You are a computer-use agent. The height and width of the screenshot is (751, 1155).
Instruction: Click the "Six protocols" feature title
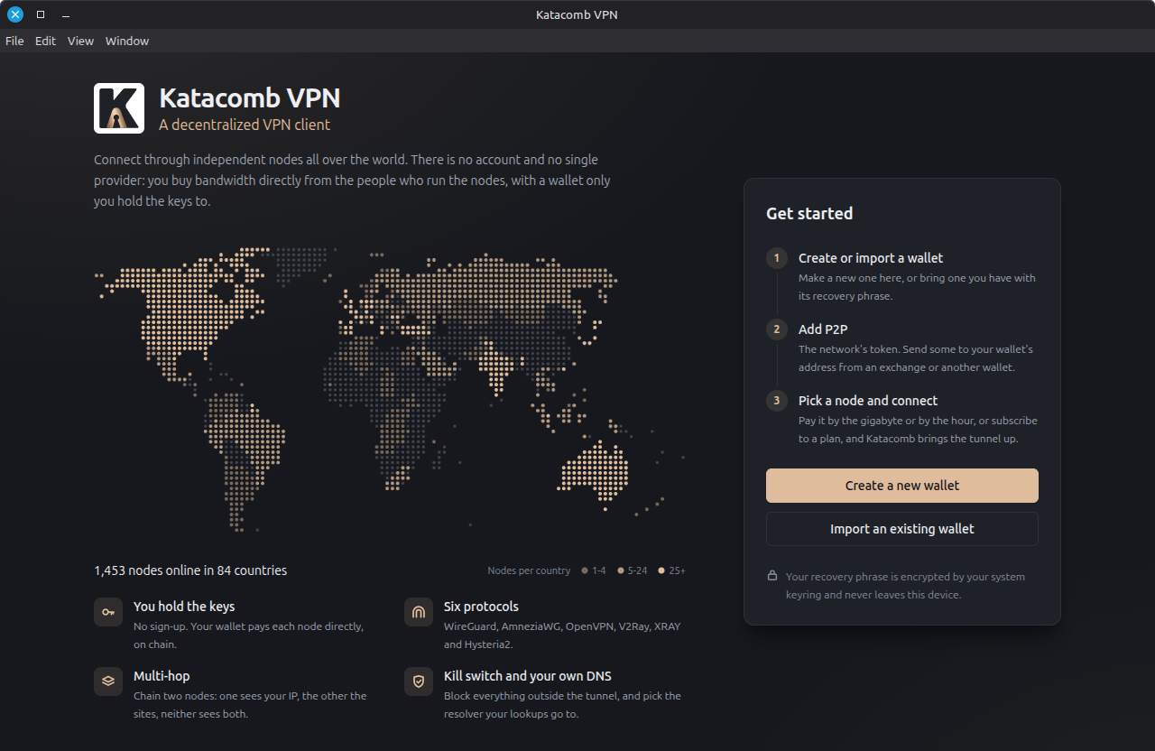tap(481, 607)
